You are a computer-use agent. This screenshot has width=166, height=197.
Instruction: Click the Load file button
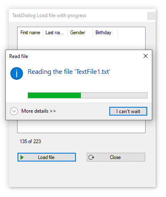[47, 157]
